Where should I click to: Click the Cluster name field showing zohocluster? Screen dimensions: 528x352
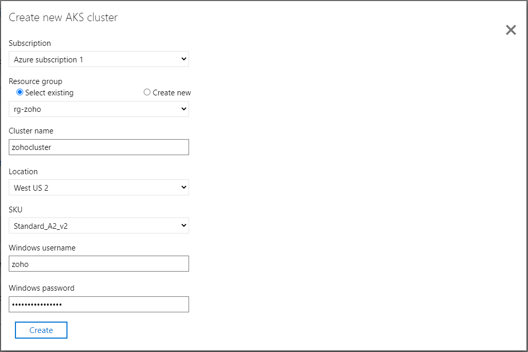click(98, 147)
